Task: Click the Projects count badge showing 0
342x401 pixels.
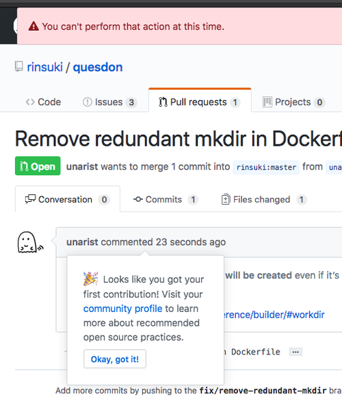Action: [319, 103]
